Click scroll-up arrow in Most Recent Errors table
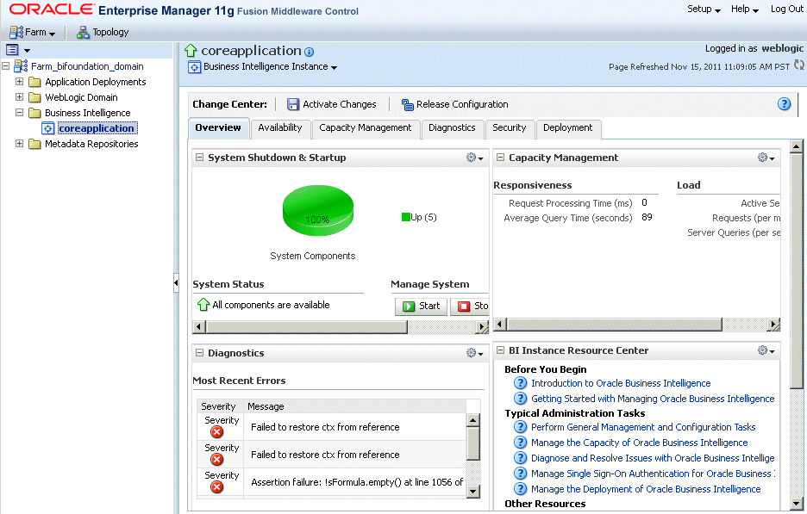This screenshot has width=807, height=514. (473, 420)
